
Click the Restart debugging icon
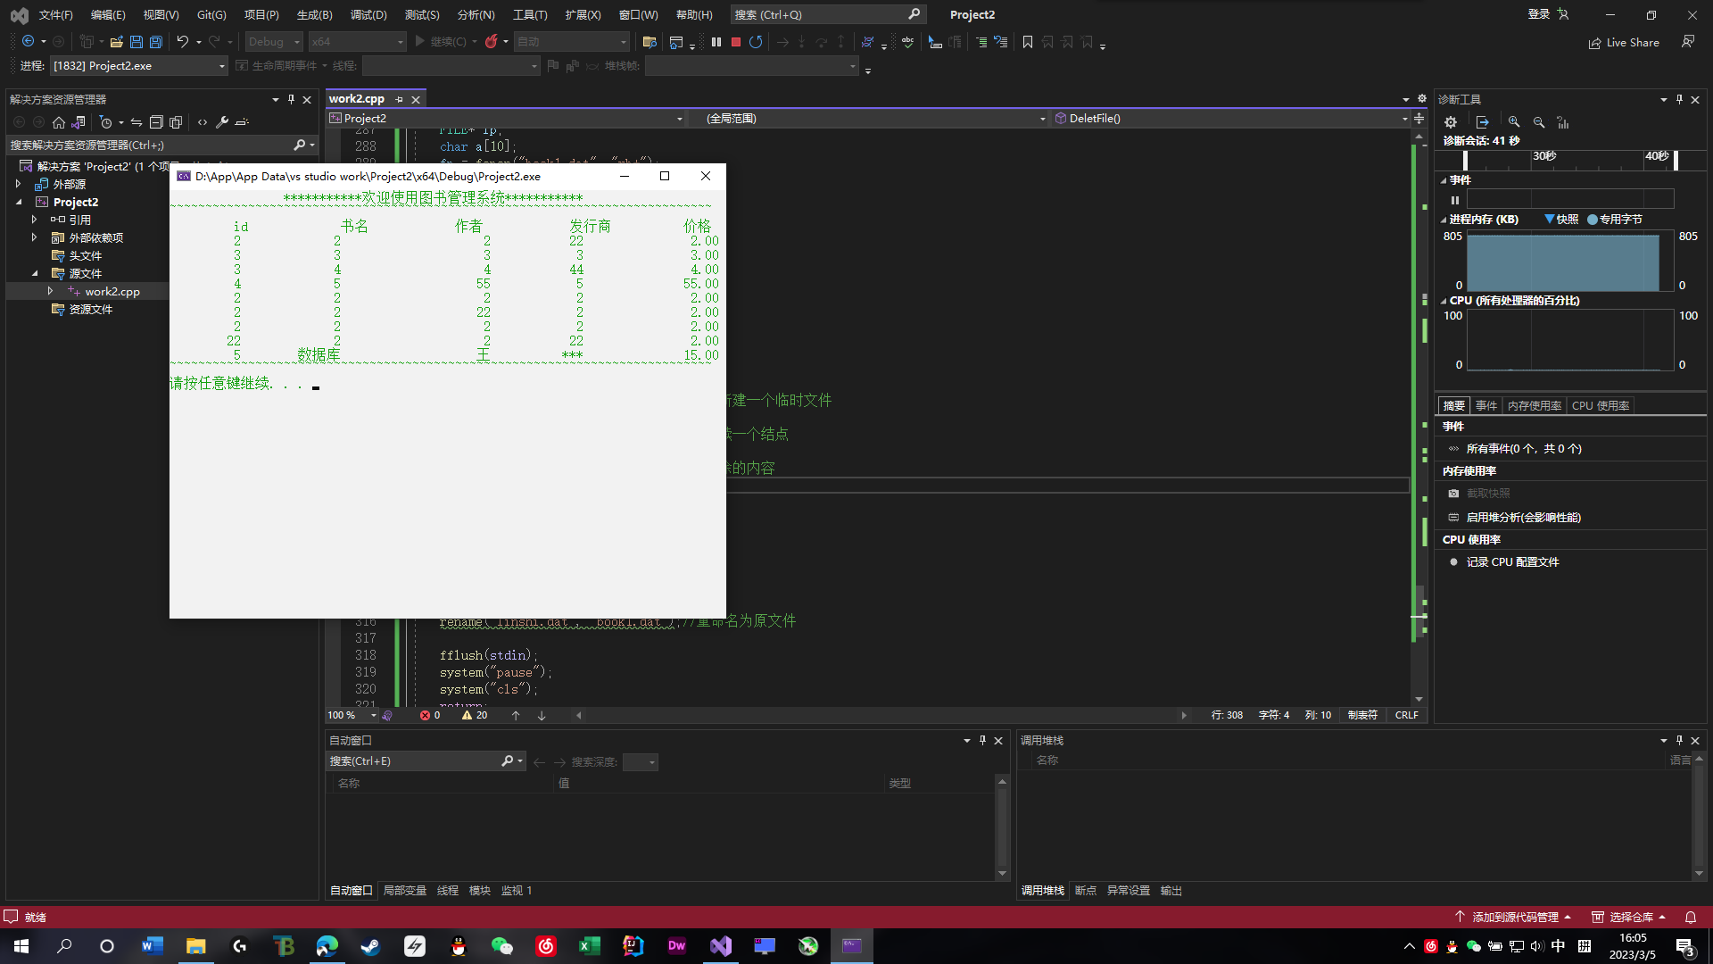[x=756, y=42]
